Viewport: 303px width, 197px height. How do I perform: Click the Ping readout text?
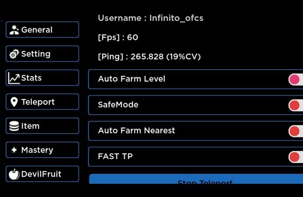click(x=149, y=57)
